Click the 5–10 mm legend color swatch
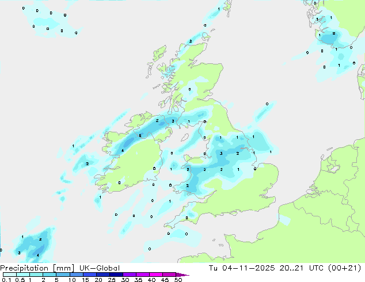365x282 pixels. (63, 275)
